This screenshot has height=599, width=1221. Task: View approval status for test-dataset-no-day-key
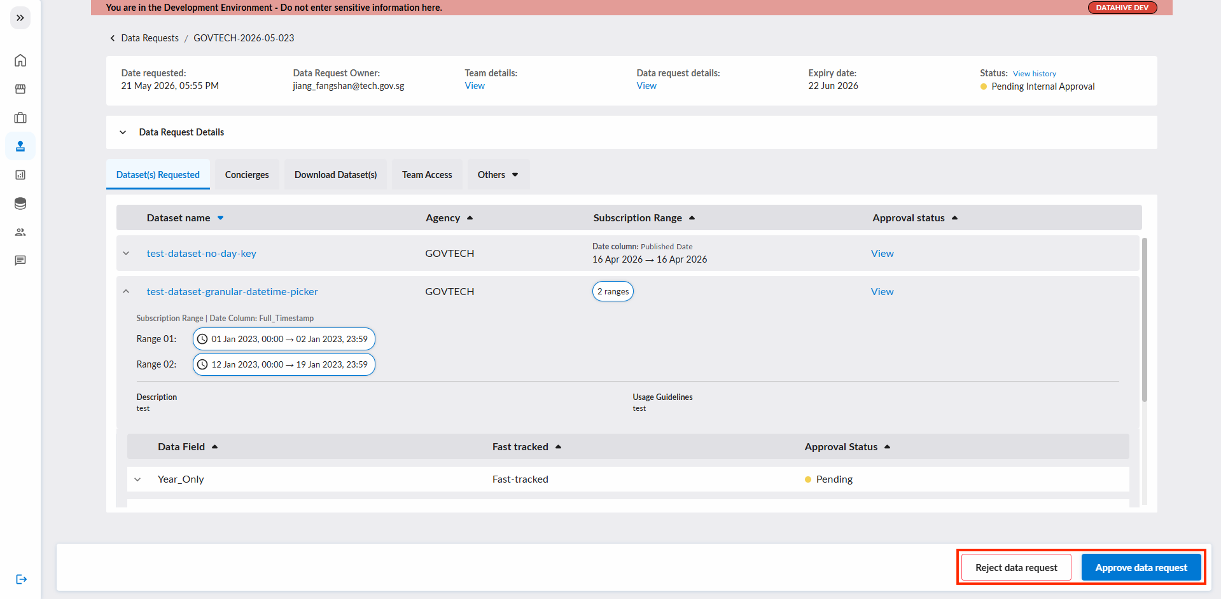(882, 253)
